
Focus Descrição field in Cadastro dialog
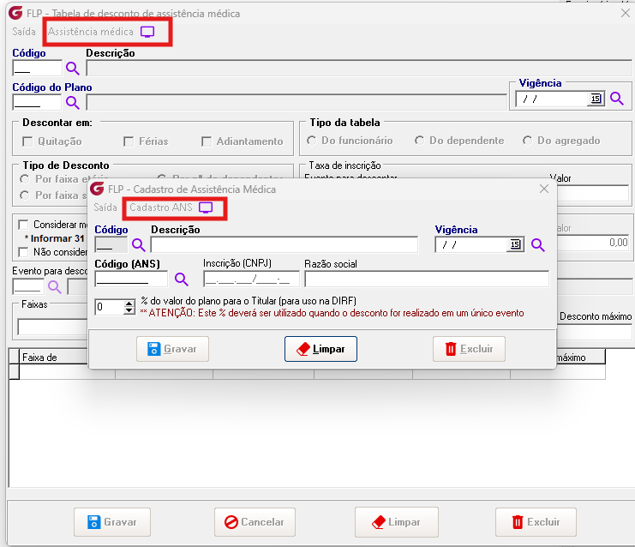tap(285, 244)
